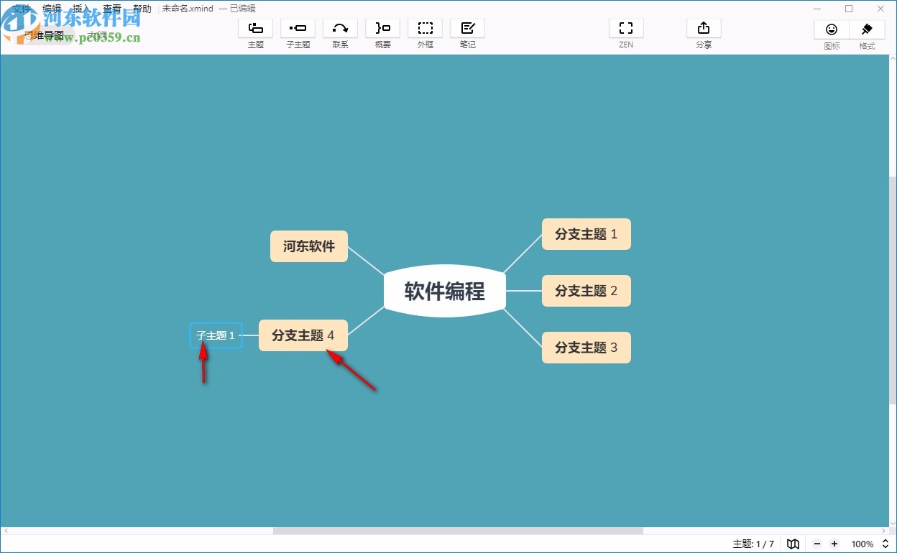Create a 联系 (Relationship) line
Viewport: 897px width, 553px height.
340,32
